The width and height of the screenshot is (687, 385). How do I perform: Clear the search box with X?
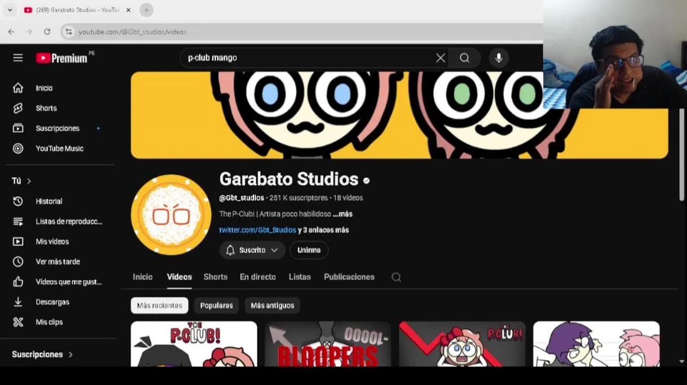440,58
